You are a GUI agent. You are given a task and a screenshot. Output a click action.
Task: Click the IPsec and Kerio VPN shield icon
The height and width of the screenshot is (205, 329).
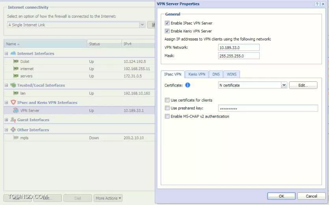(13, 102)
